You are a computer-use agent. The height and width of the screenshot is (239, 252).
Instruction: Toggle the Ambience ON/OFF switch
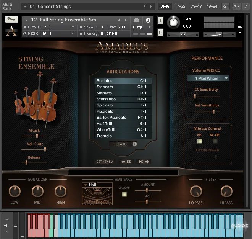tap(124, 194)
